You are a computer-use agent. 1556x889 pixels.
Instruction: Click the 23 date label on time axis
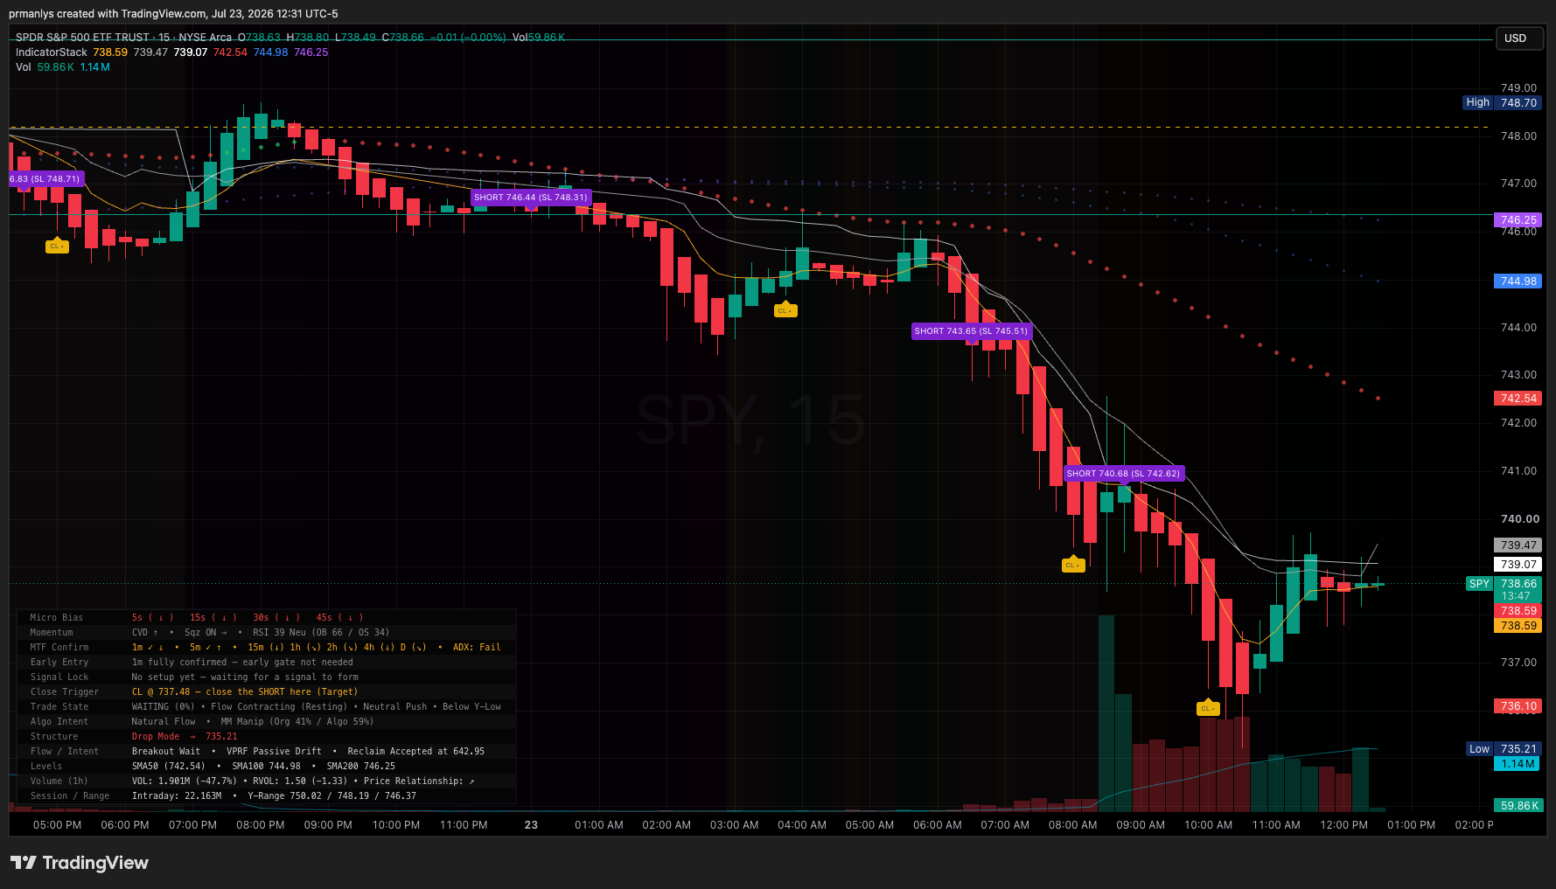(531, 825)
